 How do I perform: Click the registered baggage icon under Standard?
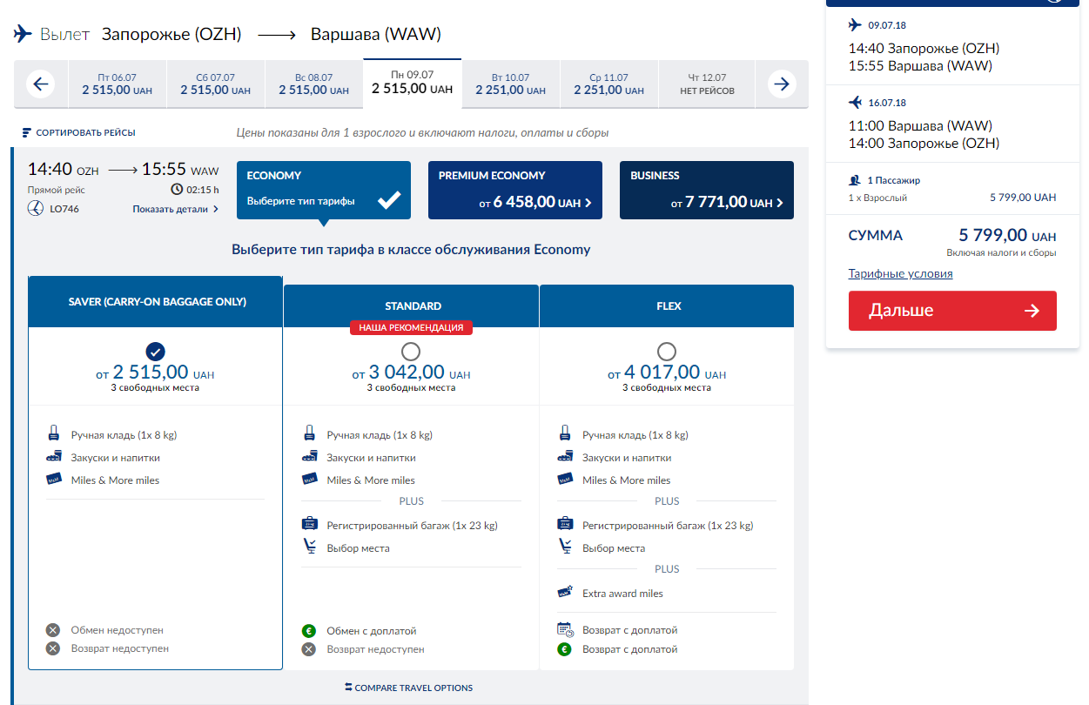(x=309, y=525)
